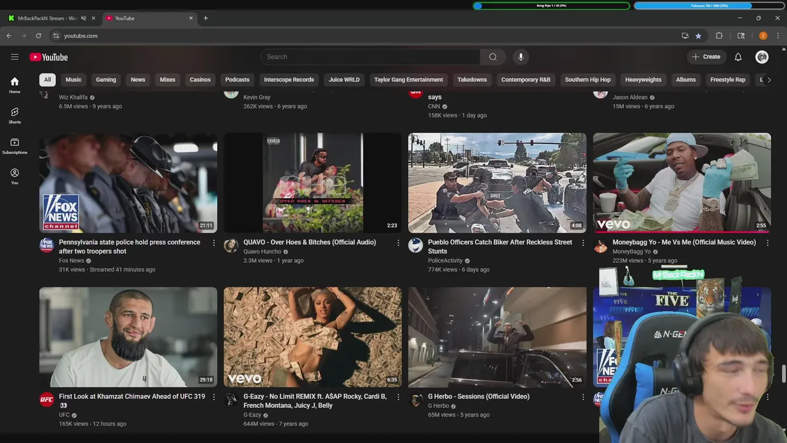This screenshot has height=443, width=787.
Task: Open the YouTube hamburger guide menu
Action: pos(15,57)
